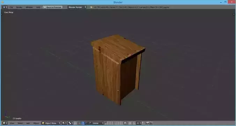Open the Help menu
The image size is (236, 126).
pos(38,7)
